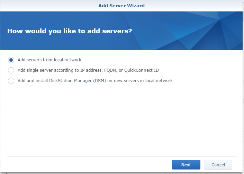Image resolution: width=244 pixels, height=174 pixels.
Task: Enable the install DiskStation Manager radio option
Action: coord(11,81)
